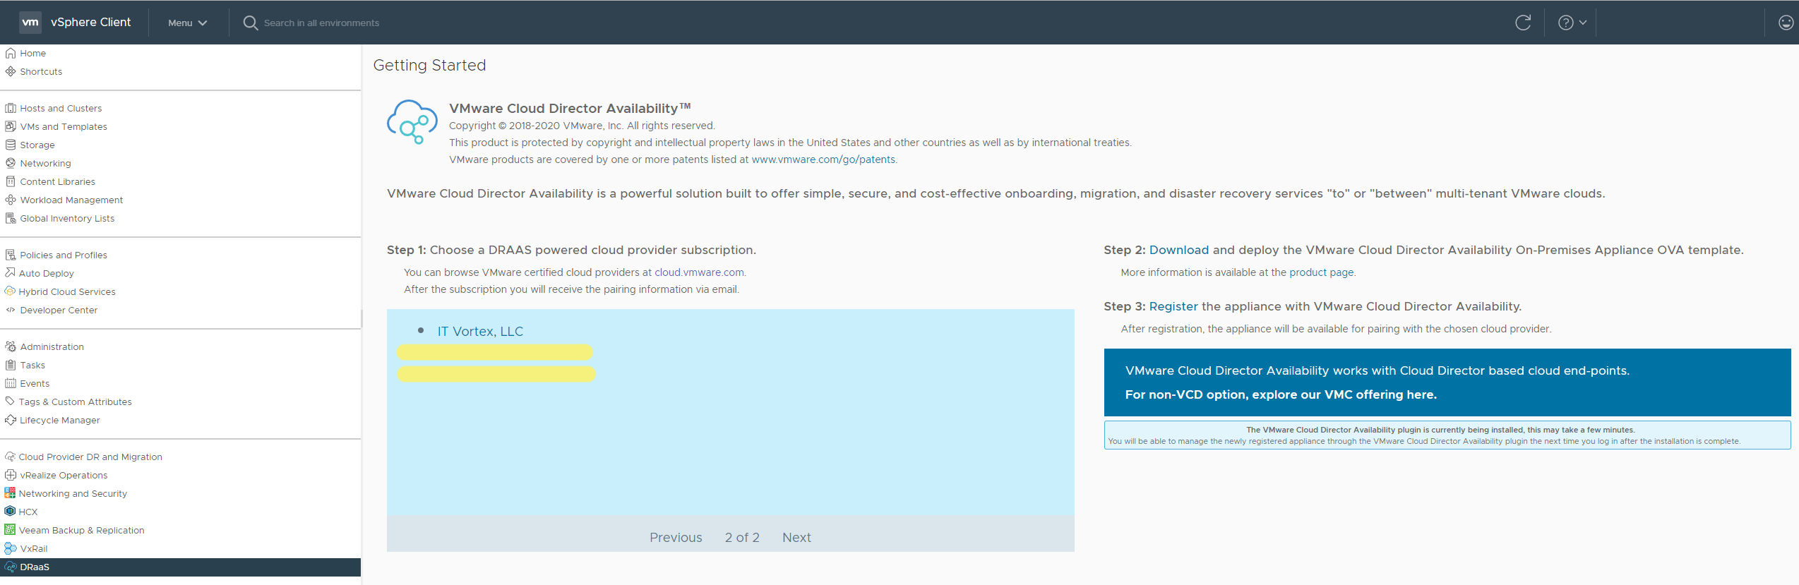
Task: Click the Veeam Backup & Replication icon
Action: pyautogui.click(x=10, y=529)
